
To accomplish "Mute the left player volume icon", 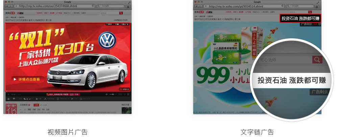I will 107,94.
